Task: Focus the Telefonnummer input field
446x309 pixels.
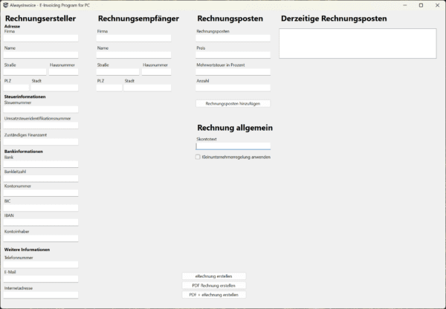Action: (41, 264)
